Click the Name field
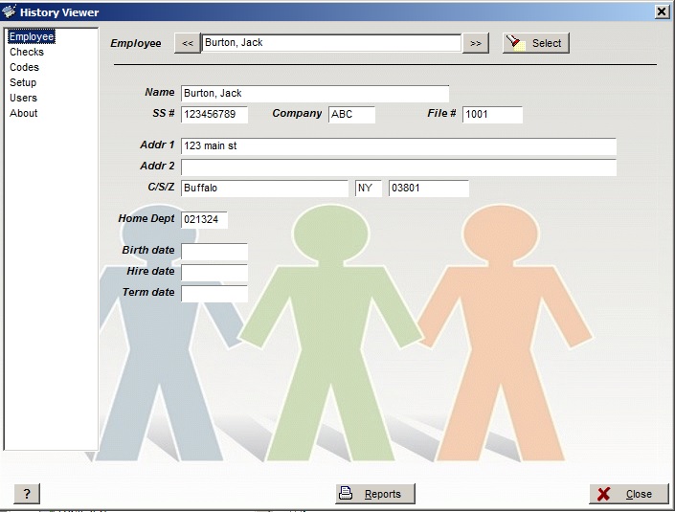 coord(315,94)
